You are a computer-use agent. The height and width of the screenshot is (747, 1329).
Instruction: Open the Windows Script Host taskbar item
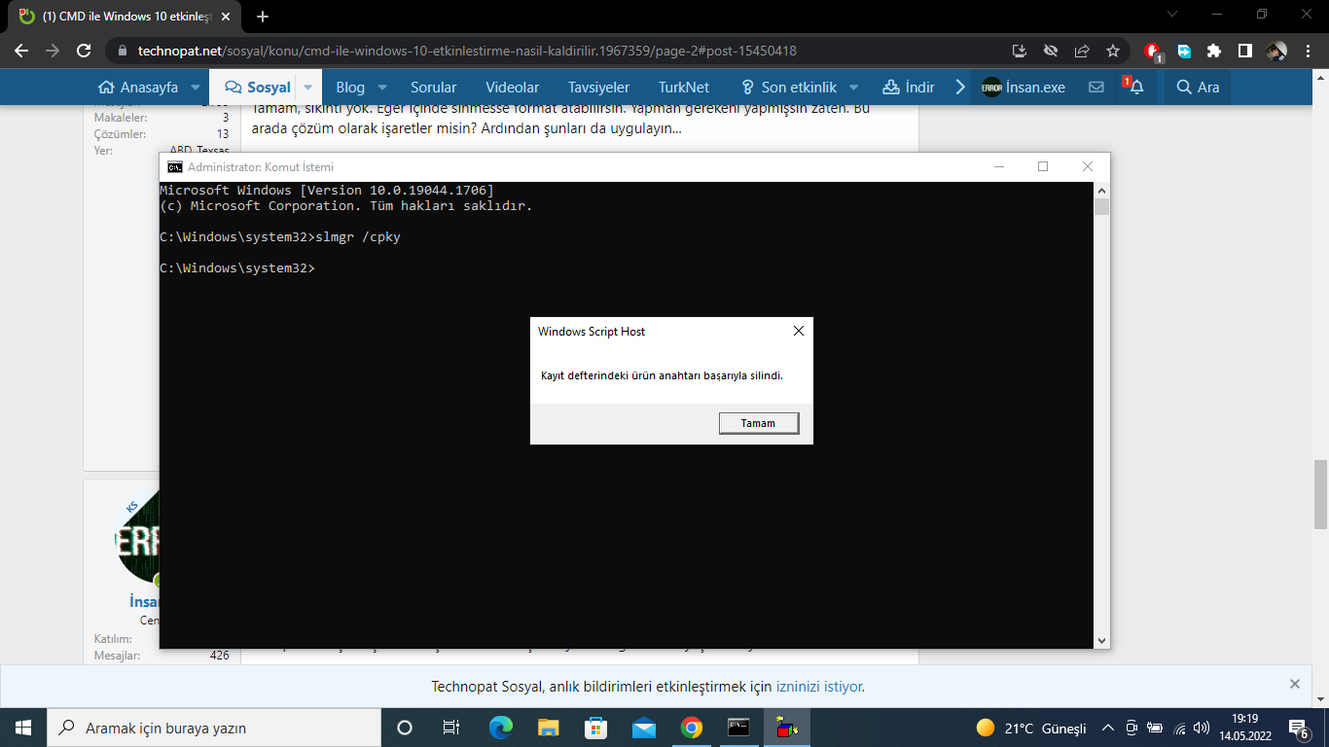[x=787, y=728]
